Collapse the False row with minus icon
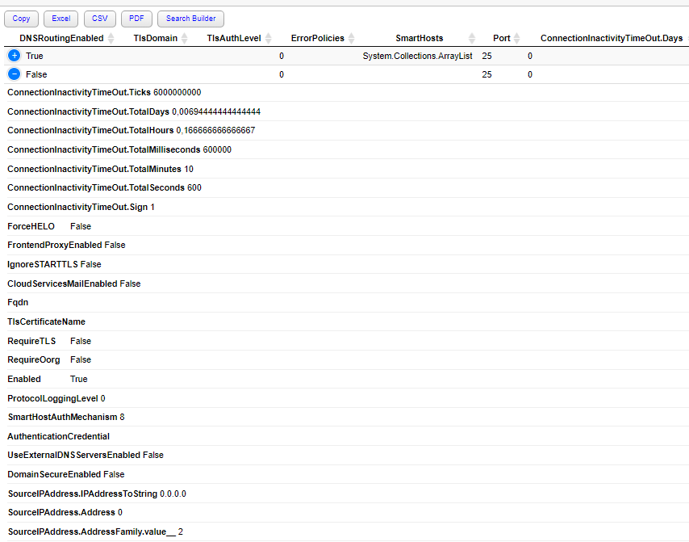689x542 pixels. (x=15, y=74)
